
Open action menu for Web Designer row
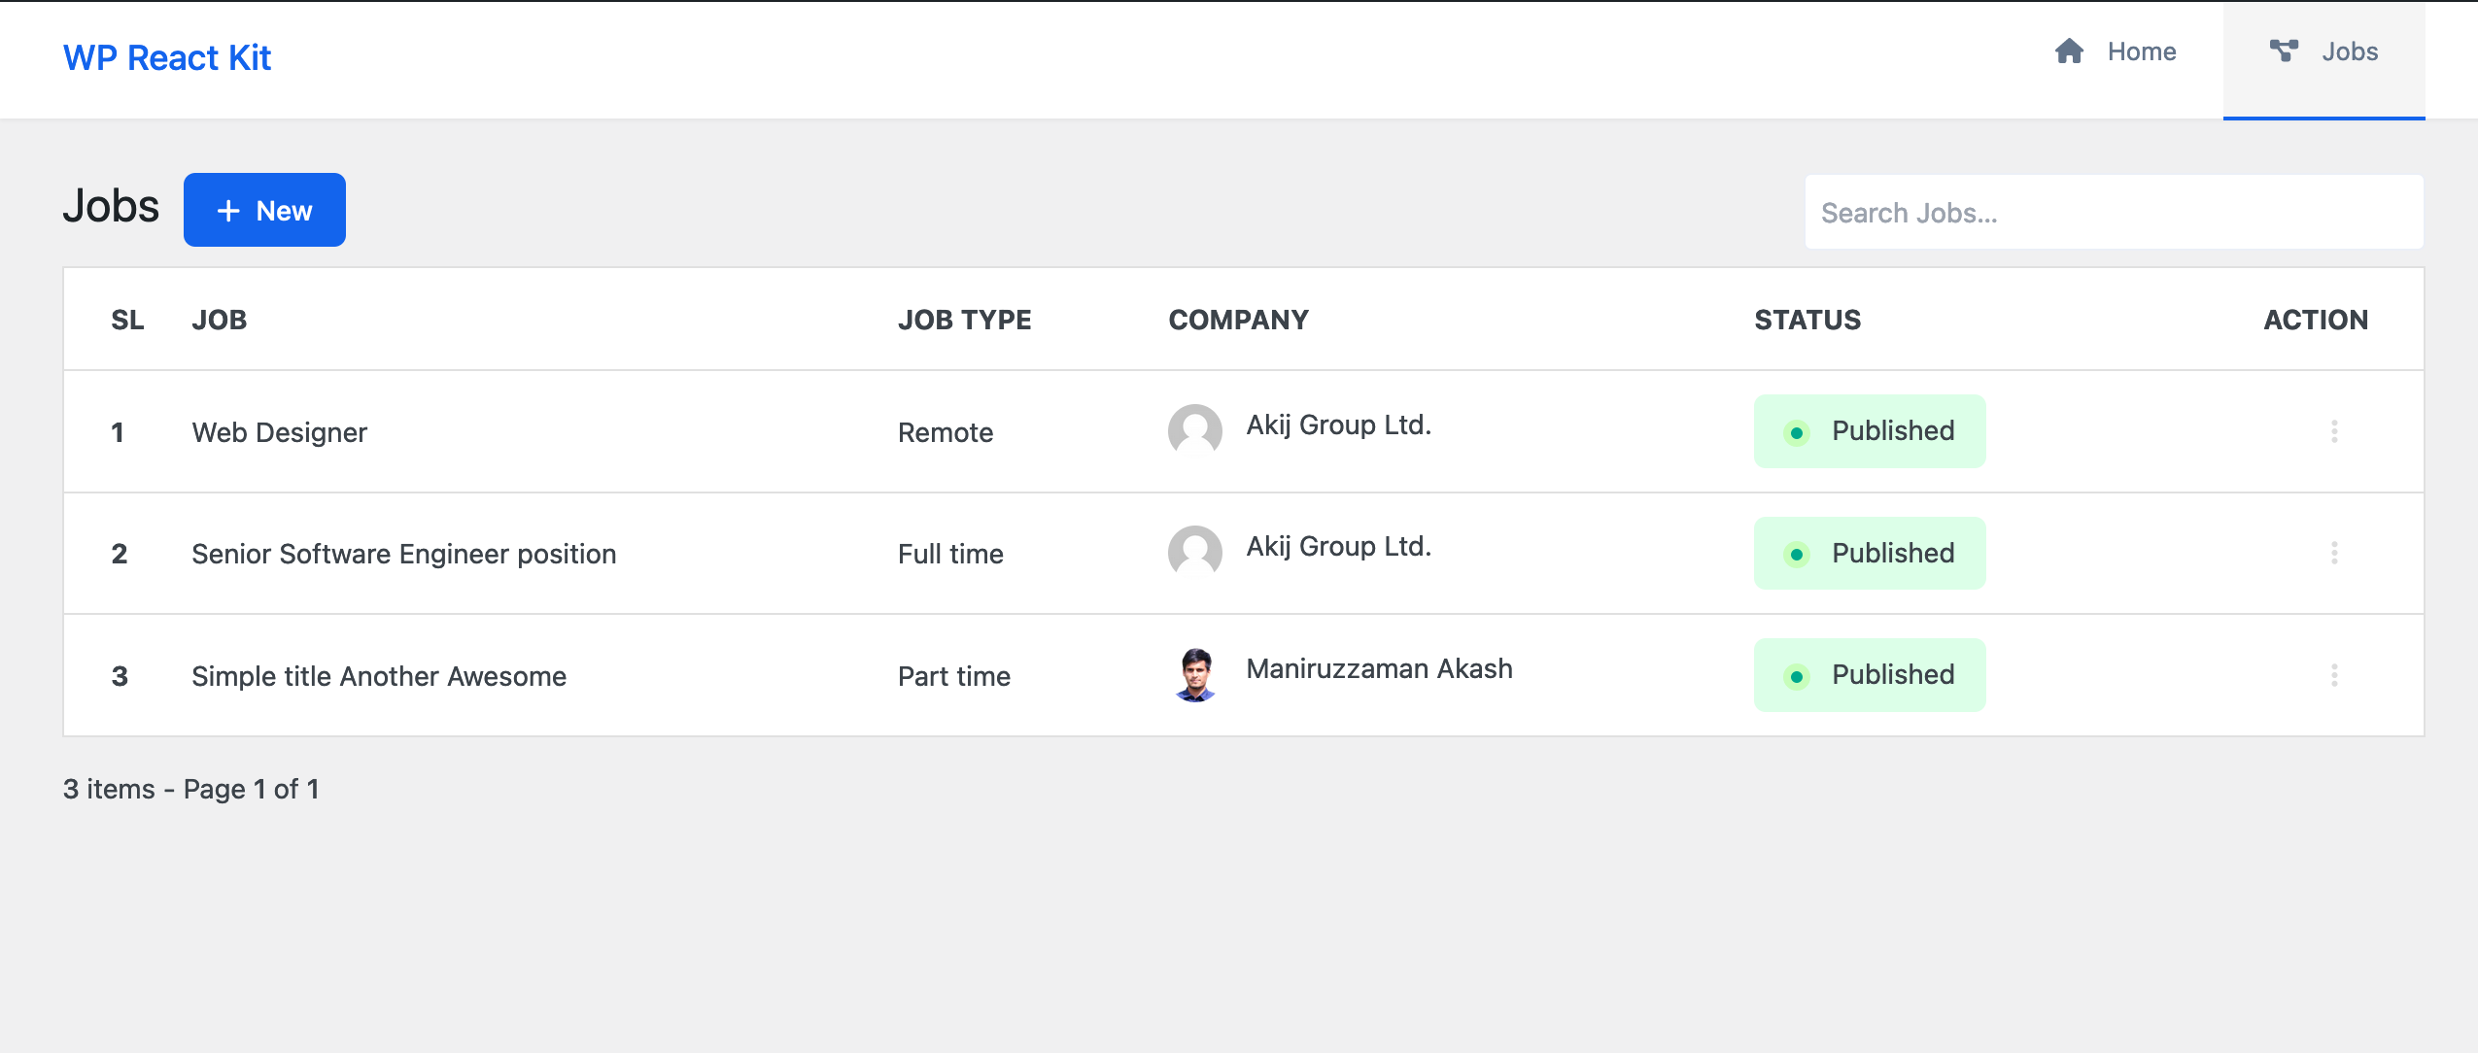click(2334, 431)
